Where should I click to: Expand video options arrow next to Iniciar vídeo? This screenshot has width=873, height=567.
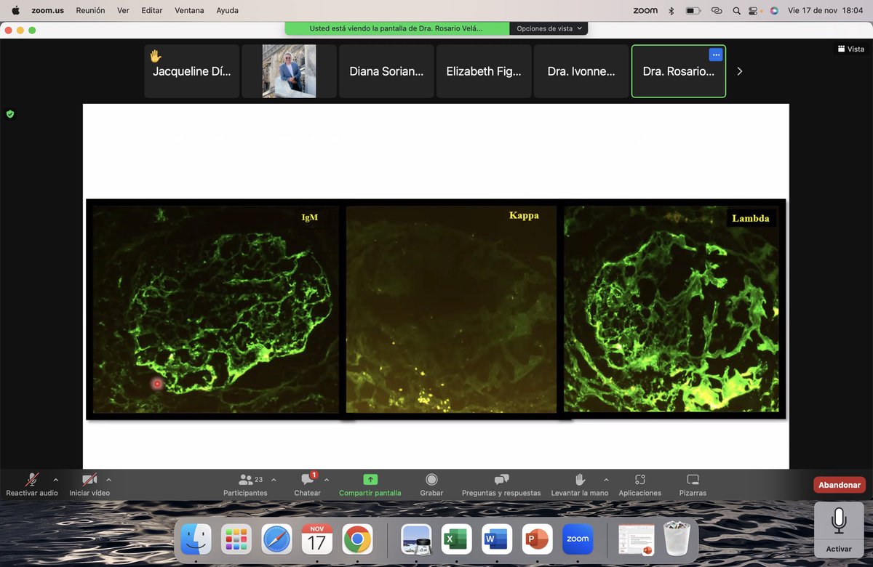click(108, 480)
